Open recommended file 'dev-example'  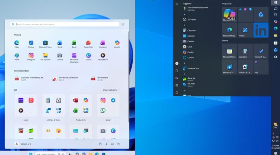[x=100, y=79]
